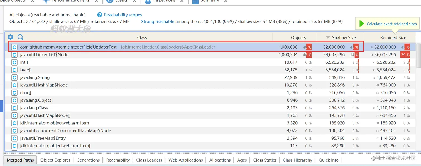421x166 pixels.
Task: Click the class icon for AtomicIntegerFieldUpdaterTest row
Action: click(14, 47)
